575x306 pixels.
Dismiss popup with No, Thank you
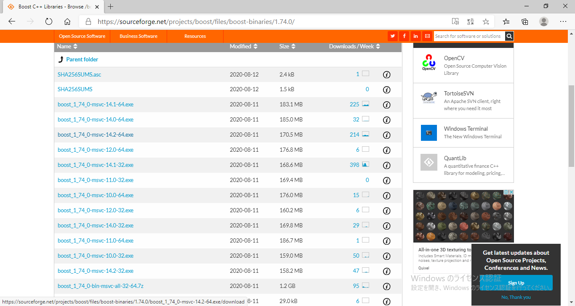pos(516,297)
